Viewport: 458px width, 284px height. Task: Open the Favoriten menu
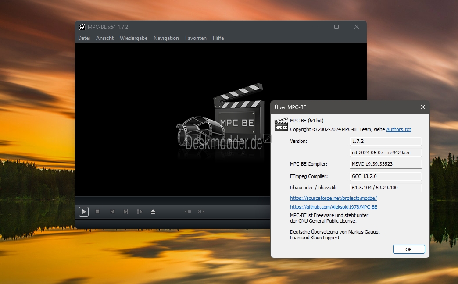pos(196,38)
